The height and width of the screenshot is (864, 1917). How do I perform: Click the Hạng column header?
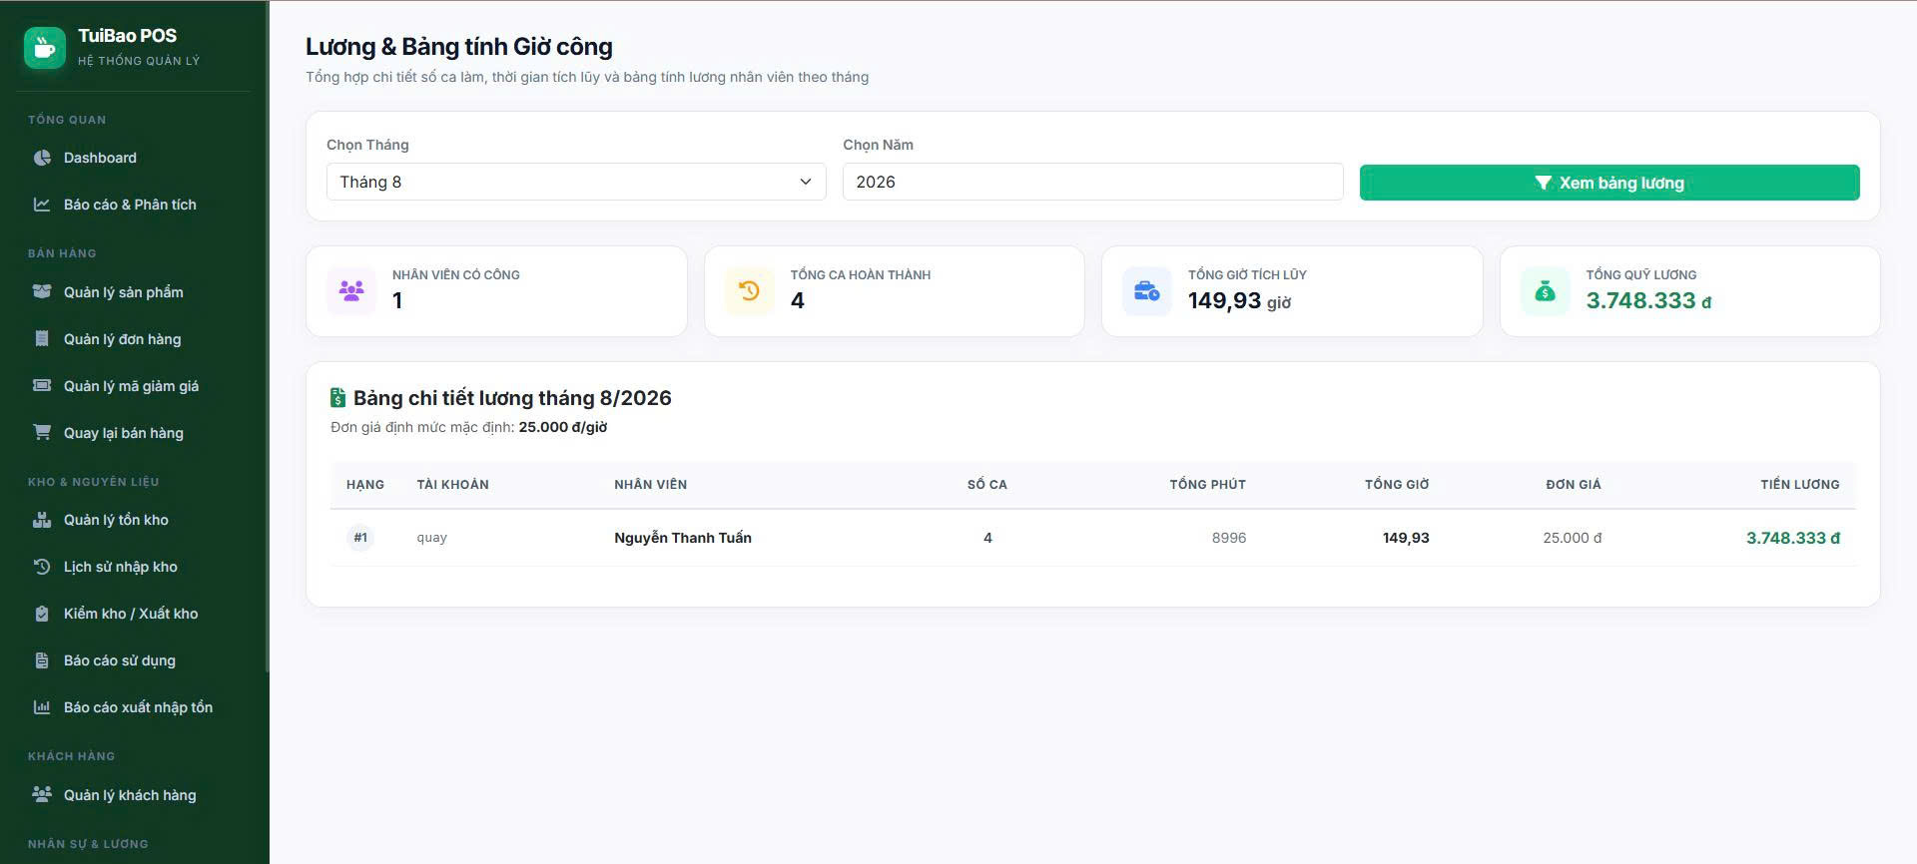(365, 484)
